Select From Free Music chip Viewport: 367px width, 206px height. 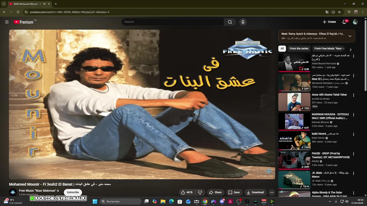tap(329, 49)
